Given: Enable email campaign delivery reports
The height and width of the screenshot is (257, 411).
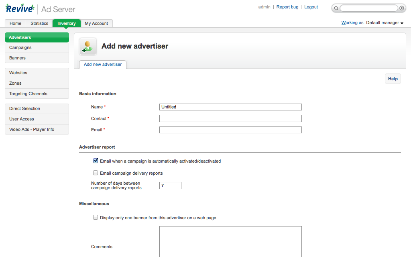Looking at the screenshot, I should pyautogui.click(x=96, y=173).
